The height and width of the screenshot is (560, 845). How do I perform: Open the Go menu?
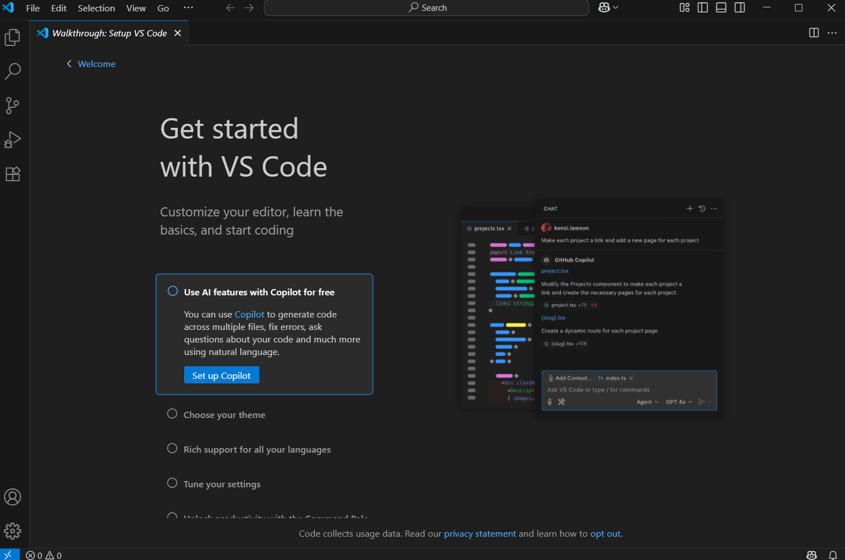tap(163, 8)
